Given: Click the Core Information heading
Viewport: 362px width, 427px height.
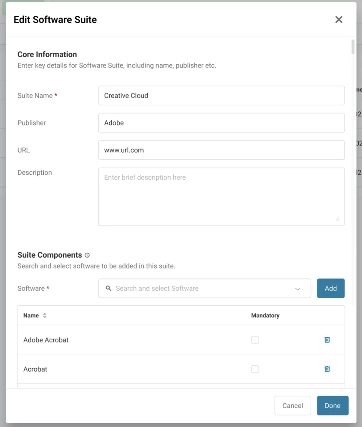Looking at the screenshot, I should [x=47, y=55].
